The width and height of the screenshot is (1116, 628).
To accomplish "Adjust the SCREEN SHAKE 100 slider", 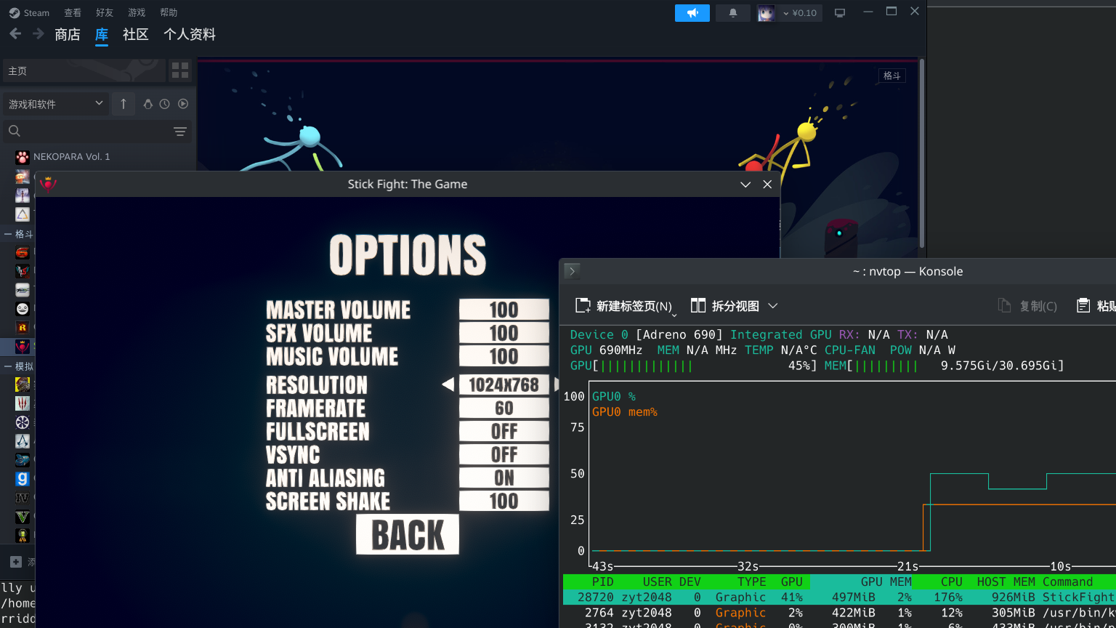I will coord(504,502).
